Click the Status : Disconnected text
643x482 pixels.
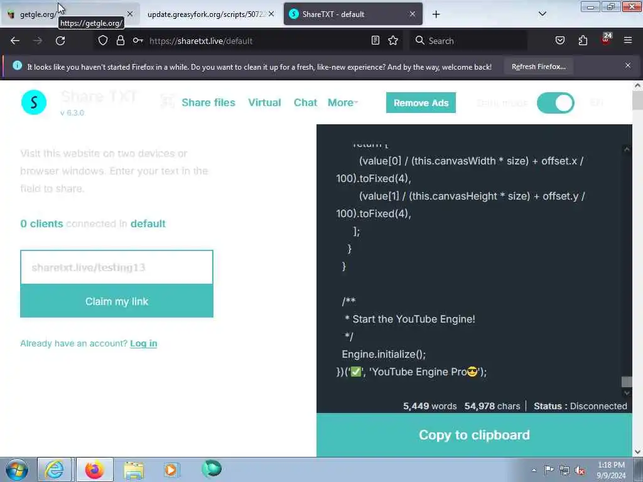(580, 406)
